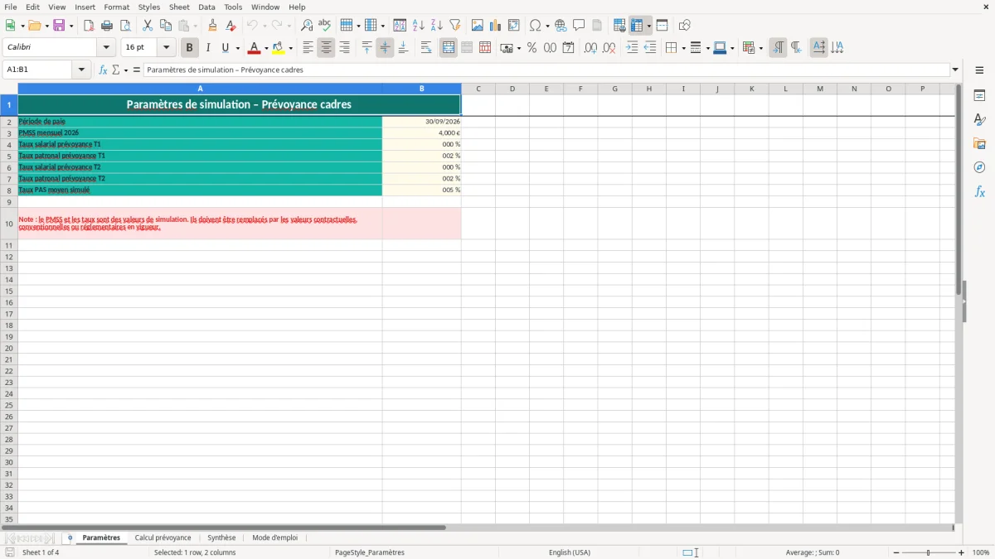Toggle wrap text

click(426, 48)
